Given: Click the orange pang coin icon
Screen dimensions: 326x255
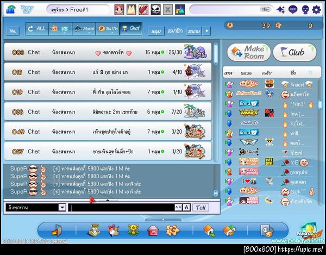Looking at the screenshot, I should tap(230, 26).
